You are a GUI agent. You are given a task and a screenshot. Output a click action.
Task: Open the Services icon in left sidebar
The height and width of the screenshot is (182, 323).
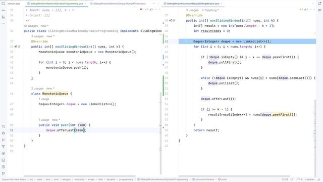coord(4,153)
